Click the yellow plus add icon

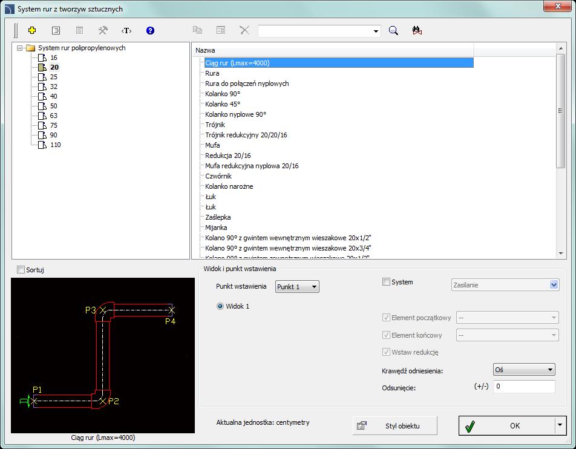32,30
